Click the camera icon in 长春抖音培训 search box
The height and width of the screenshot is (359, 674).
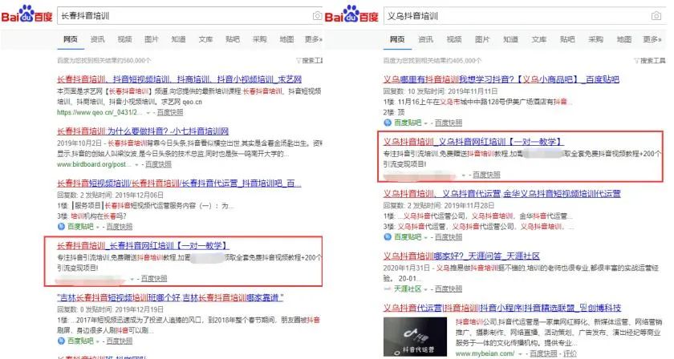pyautogui.click(x=318, y=15)
